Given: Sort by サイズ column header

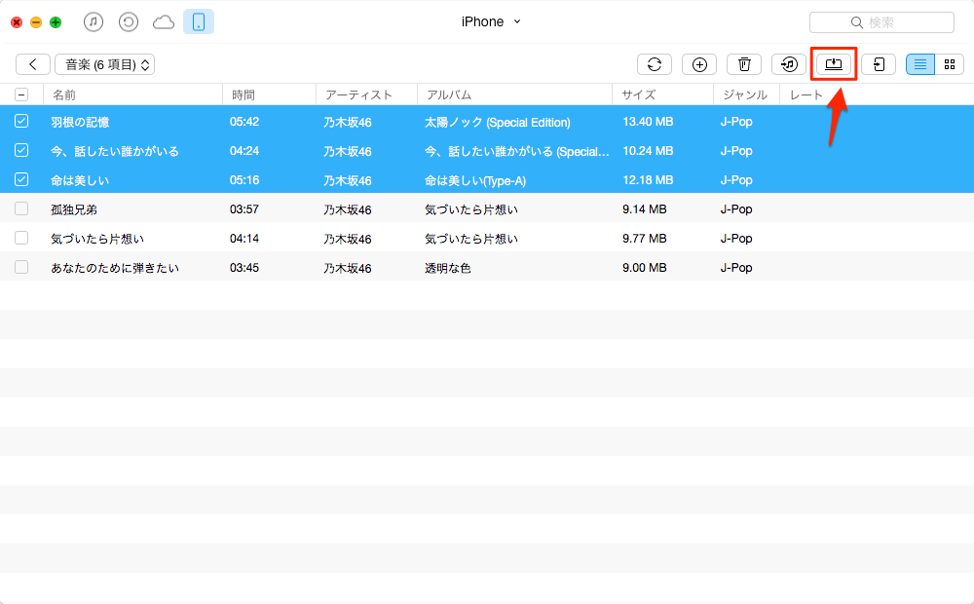Looking at the screenshot, I should (662, 95).
